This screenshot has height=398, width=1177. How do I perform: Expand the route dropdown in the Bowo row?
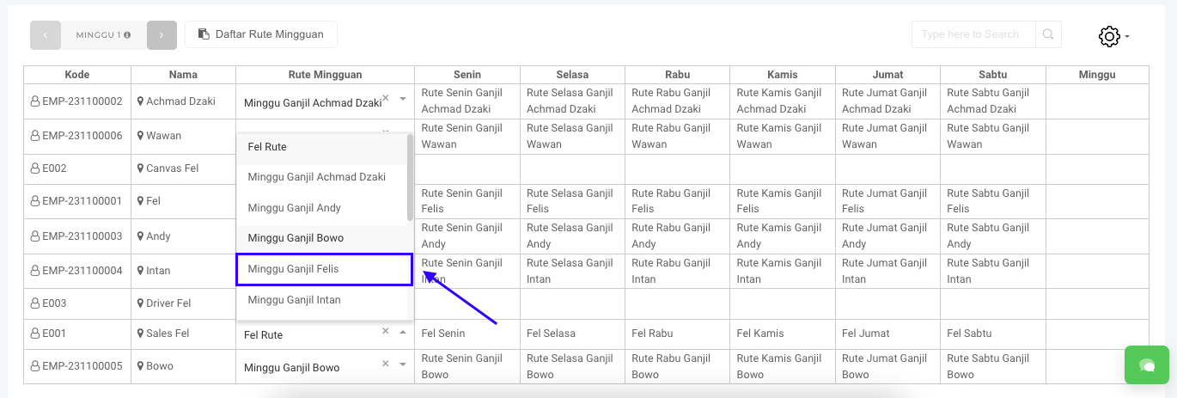(402, 365)
